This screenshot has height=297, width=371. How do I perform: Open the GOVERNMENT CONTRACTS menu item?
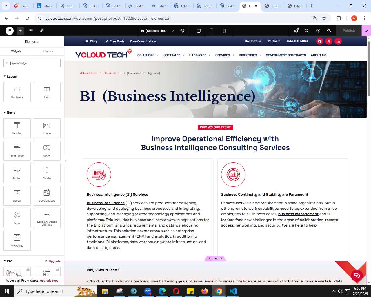click(x=286, y=55)
